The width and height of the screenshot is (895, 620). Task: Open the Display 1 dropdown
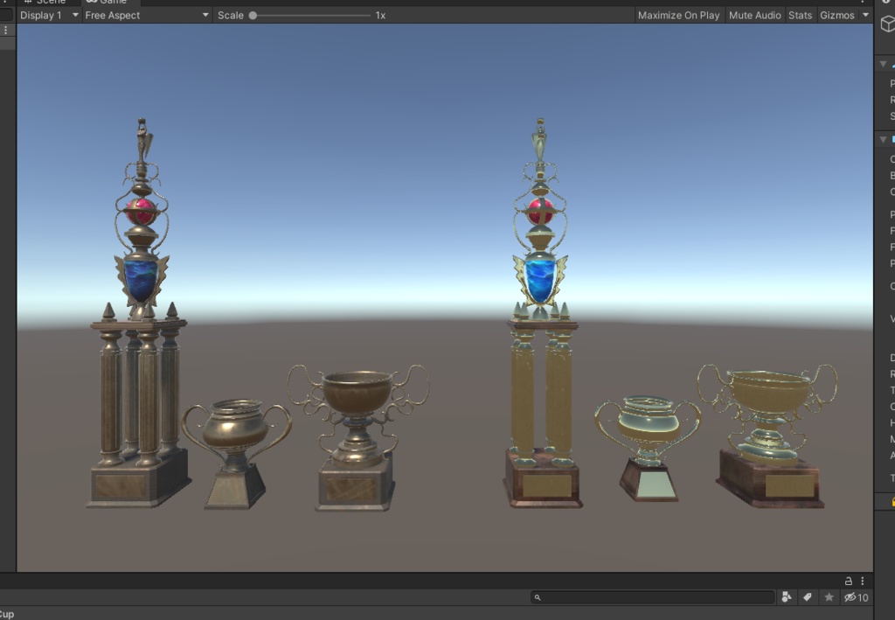48,15
